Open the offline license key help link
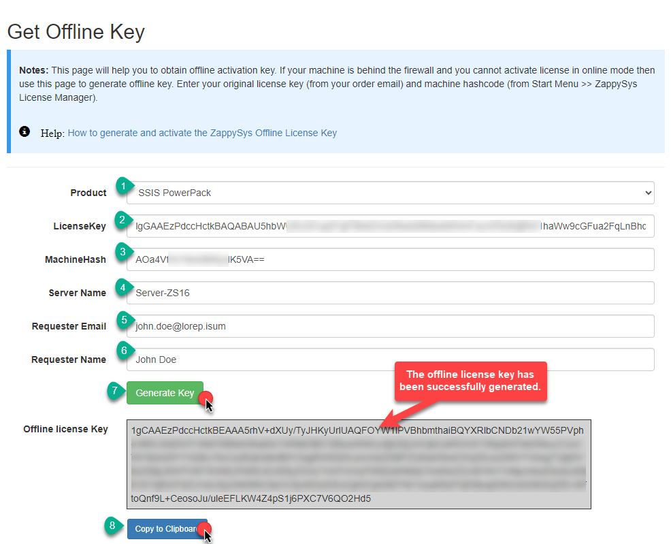 [202, 133]
